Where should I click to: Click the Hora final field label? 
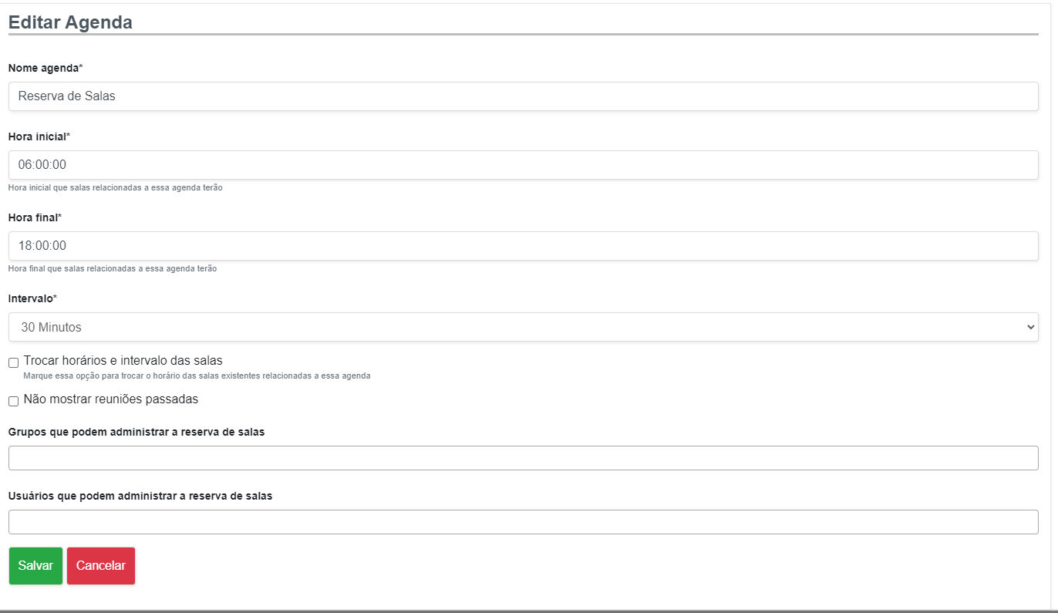point(33,217)
